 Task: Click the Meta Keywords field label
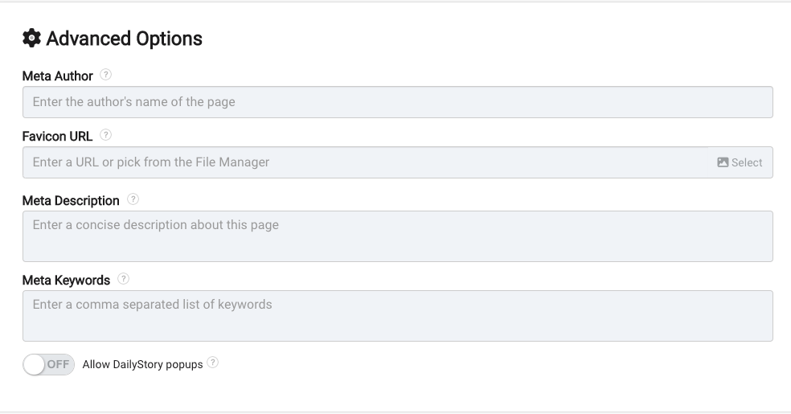(66, 281)
